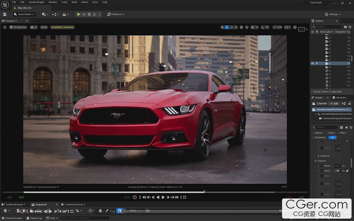Image resolution: width=354 pixels, height=221 pixels.
Task: Toggle surface snapping icon in viewport
Action: (247, 27)
